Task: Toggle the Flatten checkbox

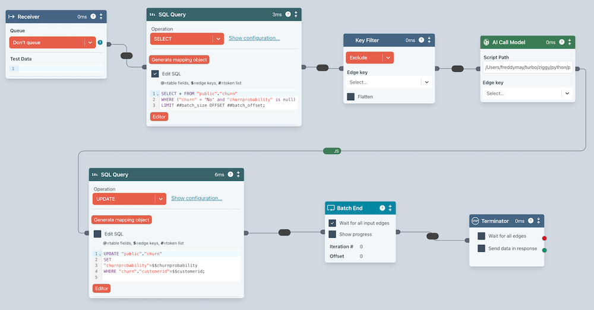Action: coord(350,96)
